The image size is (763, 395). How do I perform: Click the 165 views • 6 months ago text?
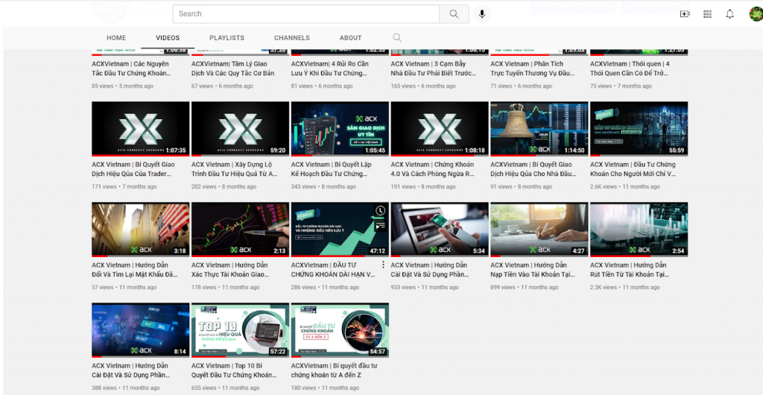click(x=423, y=86)
